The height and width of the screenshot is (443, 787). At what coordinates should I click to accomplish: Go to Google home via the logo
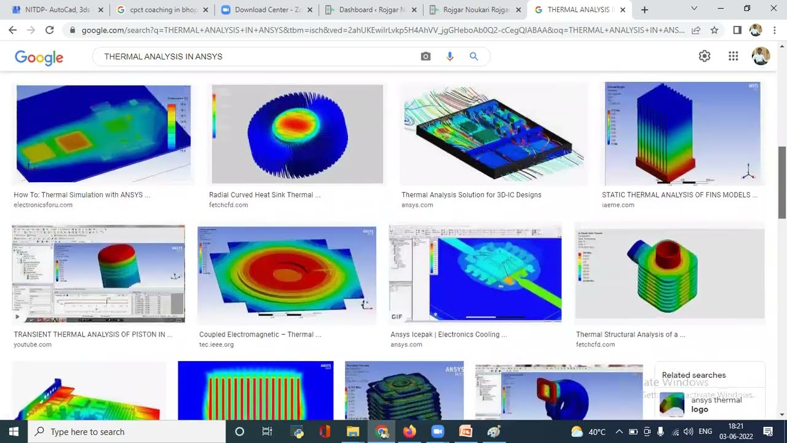[x=39, y=57]
